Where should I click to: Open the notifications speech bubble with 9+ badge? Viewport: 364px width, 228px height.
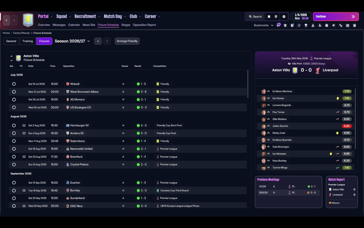click(x=278, y=25)
